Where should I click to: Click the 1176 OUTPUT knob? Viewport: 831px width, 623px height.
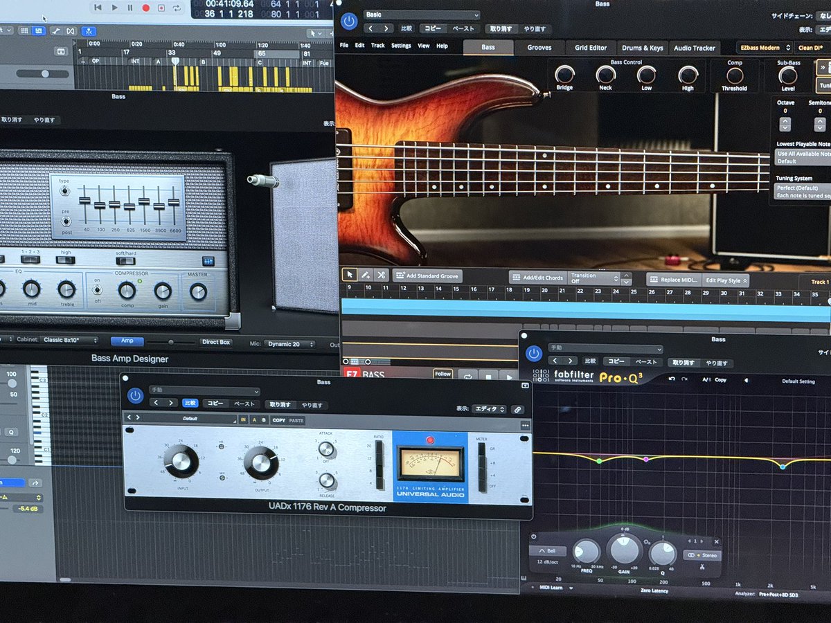pyautogui.click(x=261, y=463)
